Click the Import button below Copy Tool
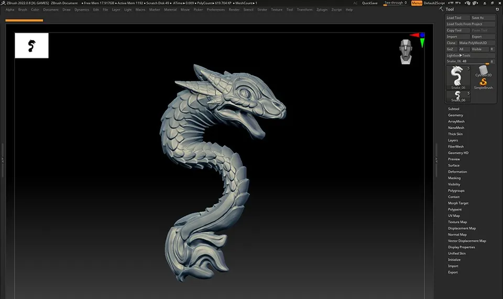503x299 pixels. coord(458,37)
